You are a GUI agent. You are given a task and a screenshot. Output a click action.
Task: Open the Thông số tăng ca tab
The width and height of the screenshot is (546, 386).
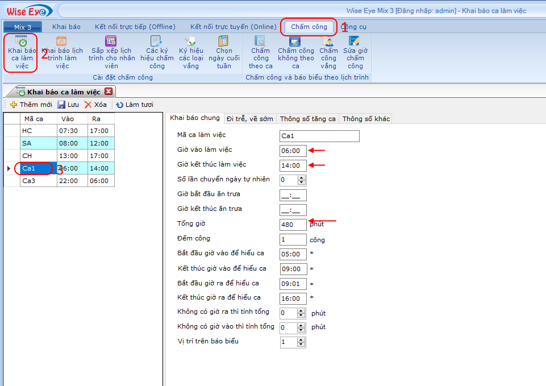click(x=307, y=119)
